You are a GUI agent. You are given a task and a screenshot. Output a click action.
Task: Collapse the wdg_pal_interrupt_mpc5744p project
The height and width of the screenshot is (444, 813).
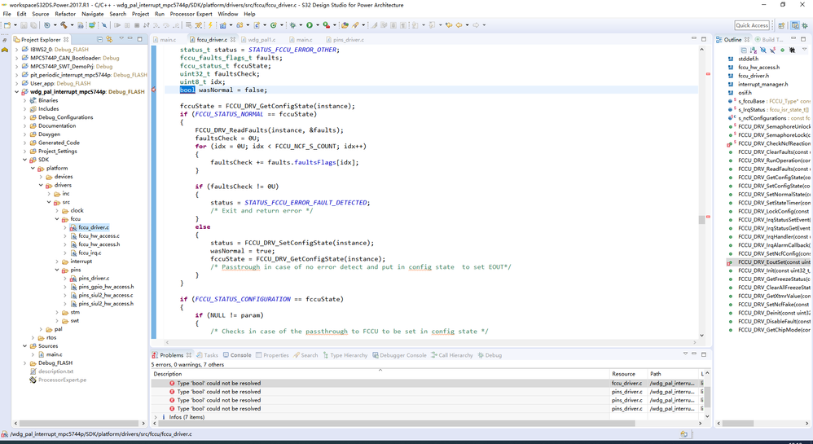tap(16, 92)
